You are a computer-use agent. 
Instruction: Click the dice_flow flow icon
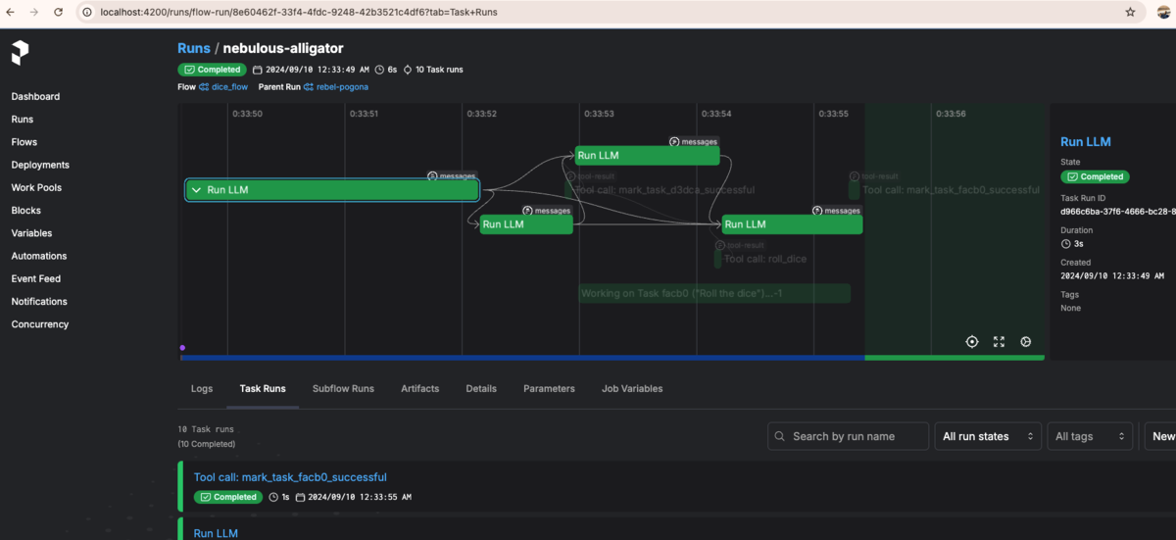[204, 87]
